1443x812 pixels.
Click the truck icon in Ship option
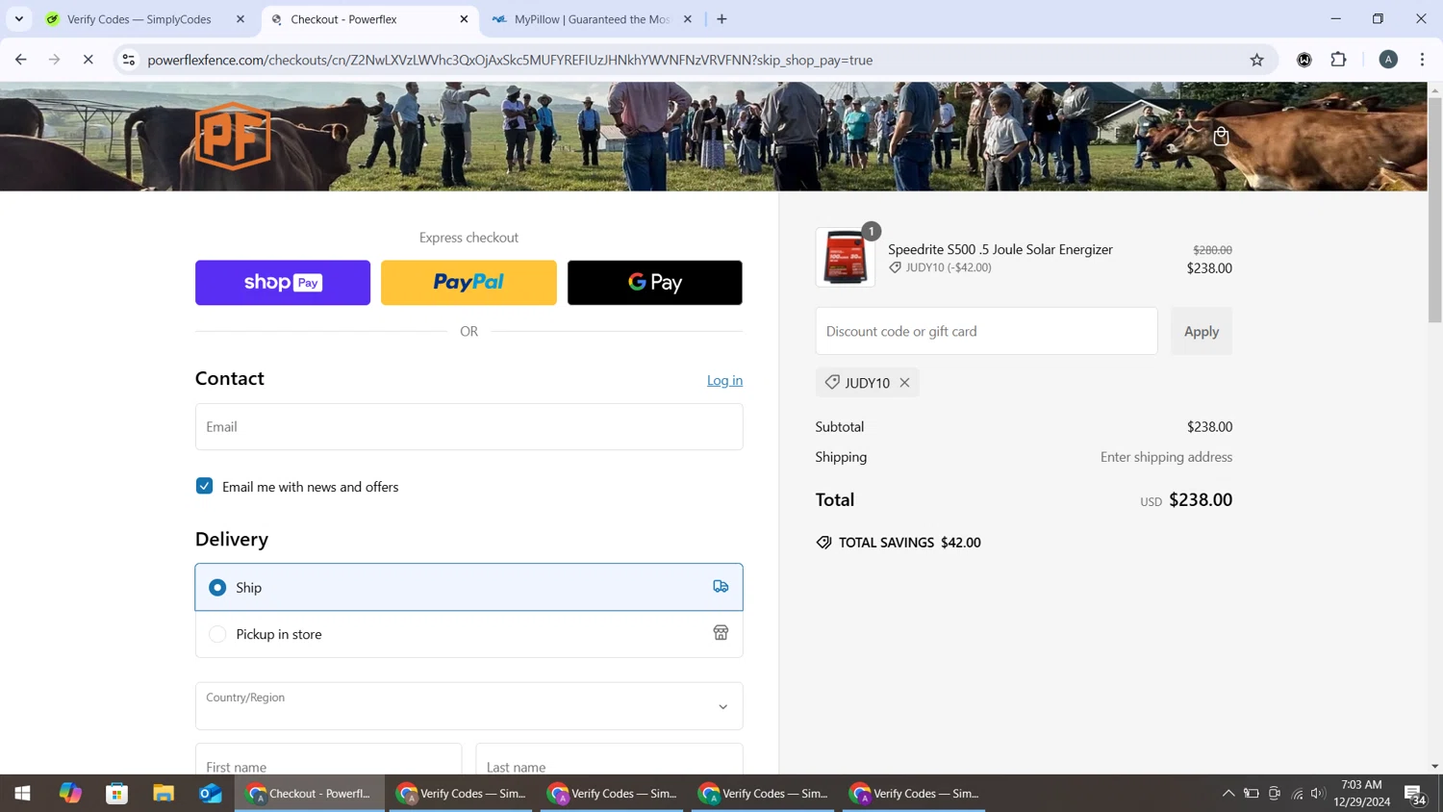(x=721, y=587)
